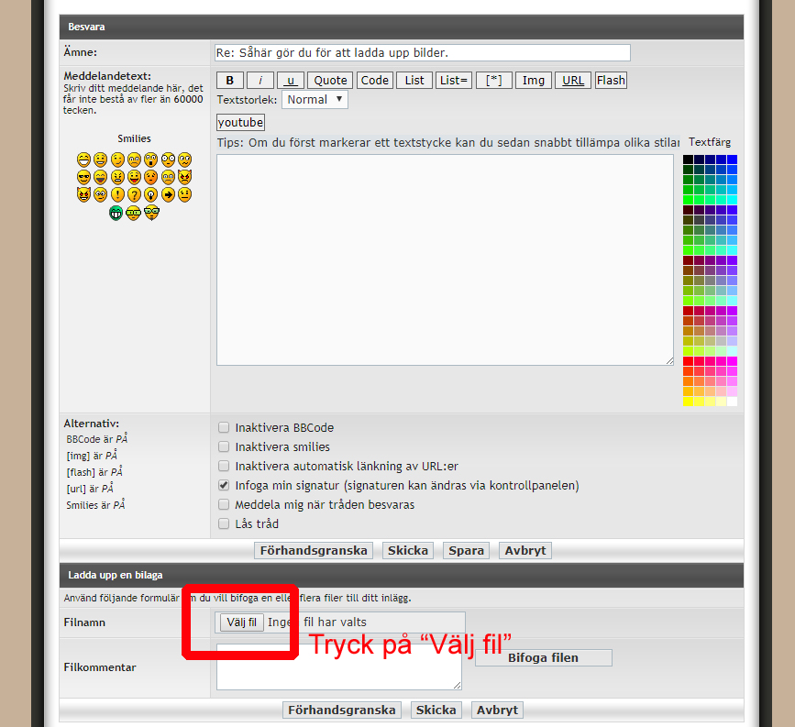Insert the exclamation mark smiley
Viewport: 795px width, 727px height.
pos(117,194)
